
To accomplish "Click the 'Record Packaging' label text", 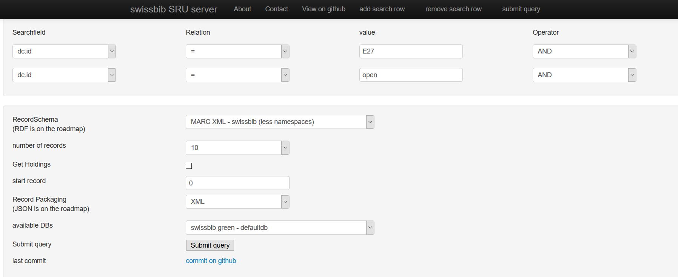I will click(39, 199).
